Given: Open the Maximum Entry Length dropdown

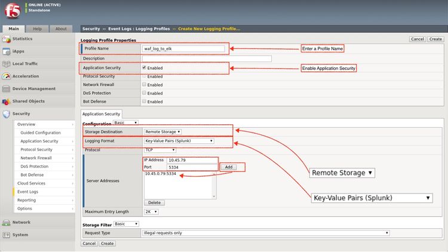Looking at the screenshot, I should tap(151, 211).
